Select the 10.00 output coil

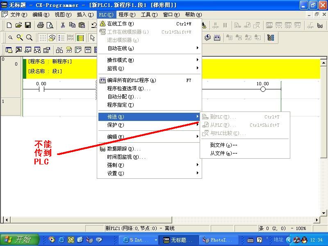tap(263, 89)
